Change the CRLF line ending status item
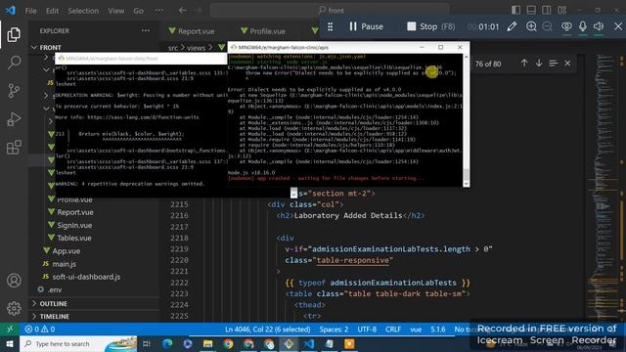This screenshot has width=626, height=352. click(393, 330)
